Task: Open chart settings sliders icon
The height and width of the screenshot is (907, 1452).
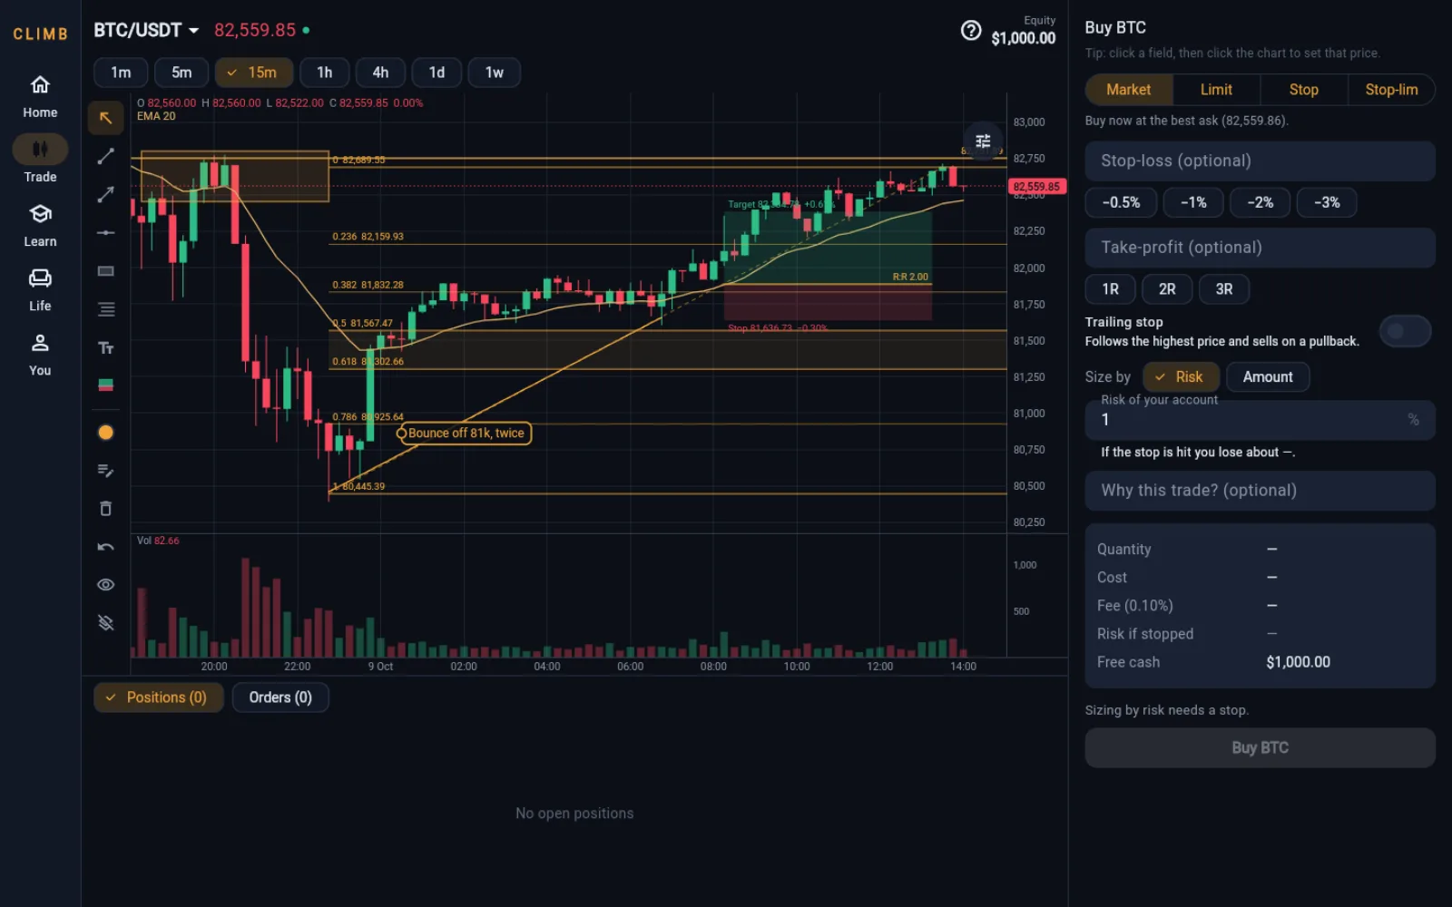Action: pos(983,141)
